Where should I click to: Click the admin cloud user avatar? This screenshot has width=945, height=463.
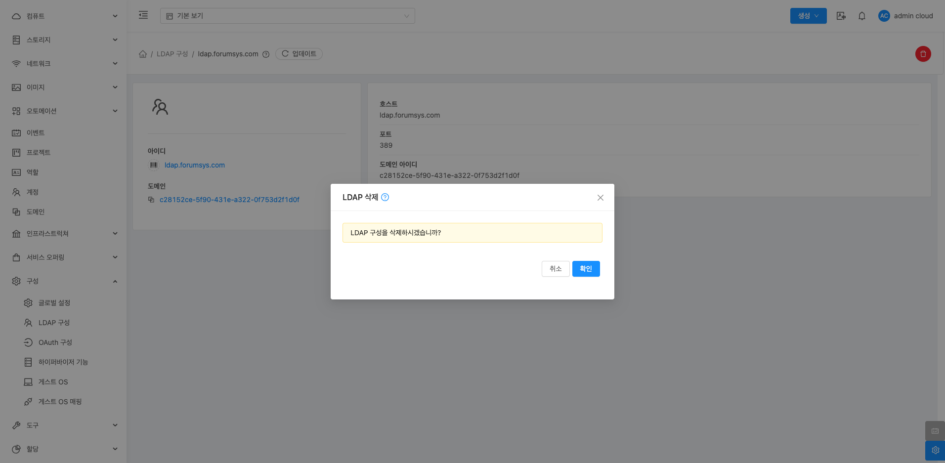pyautogui.click(x=884, y=16)
